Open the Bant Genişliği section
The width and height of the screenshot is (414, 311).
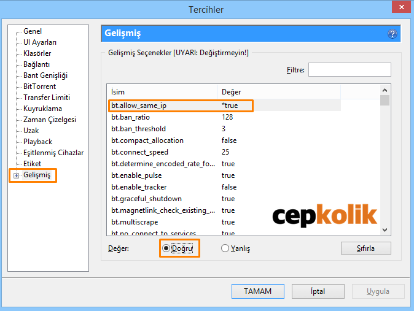click(45, 75)
